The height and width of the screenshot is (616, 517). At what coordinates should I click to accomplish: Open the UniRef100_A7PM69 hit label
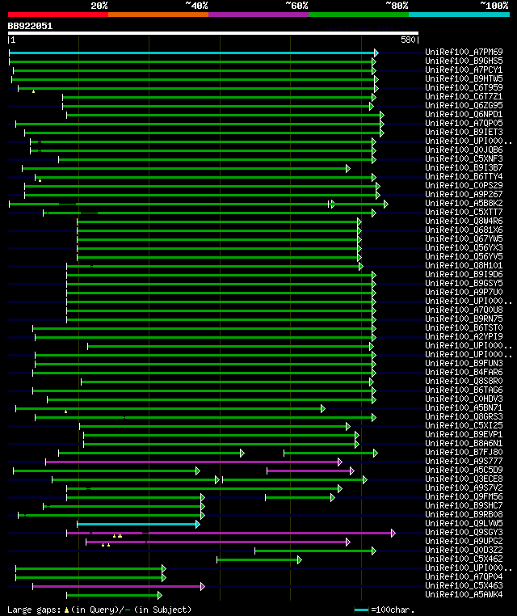tap(464, 52)
